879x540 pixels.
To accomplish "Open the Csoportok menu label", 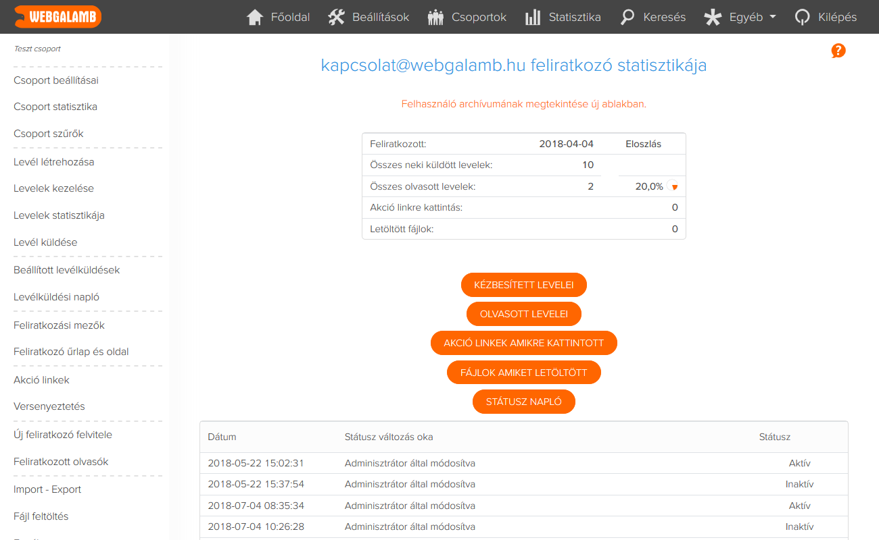I will click(x=479, y=17).
